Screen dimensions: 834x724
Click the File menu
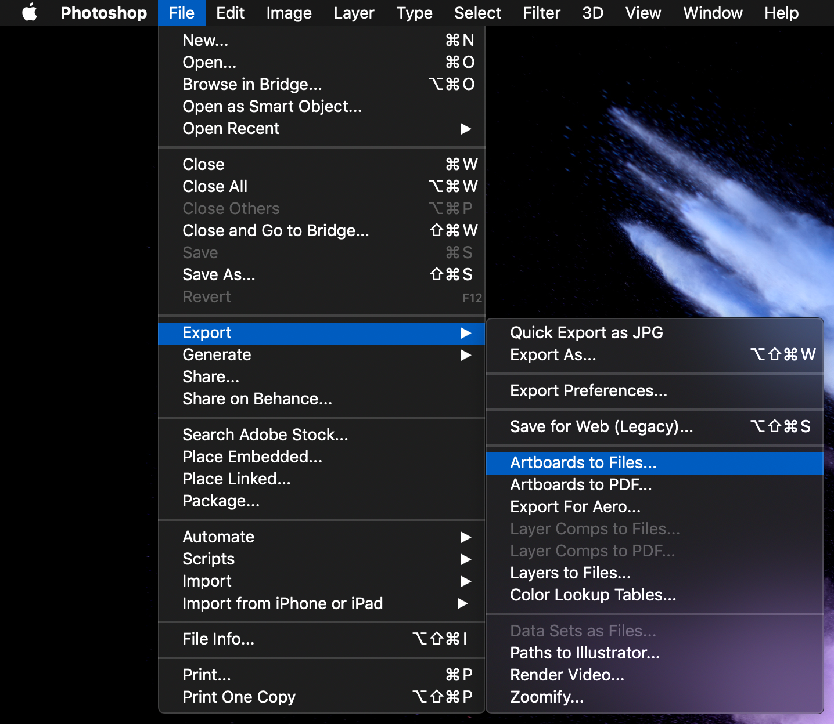pyautogui.click(x=182, y=13)
